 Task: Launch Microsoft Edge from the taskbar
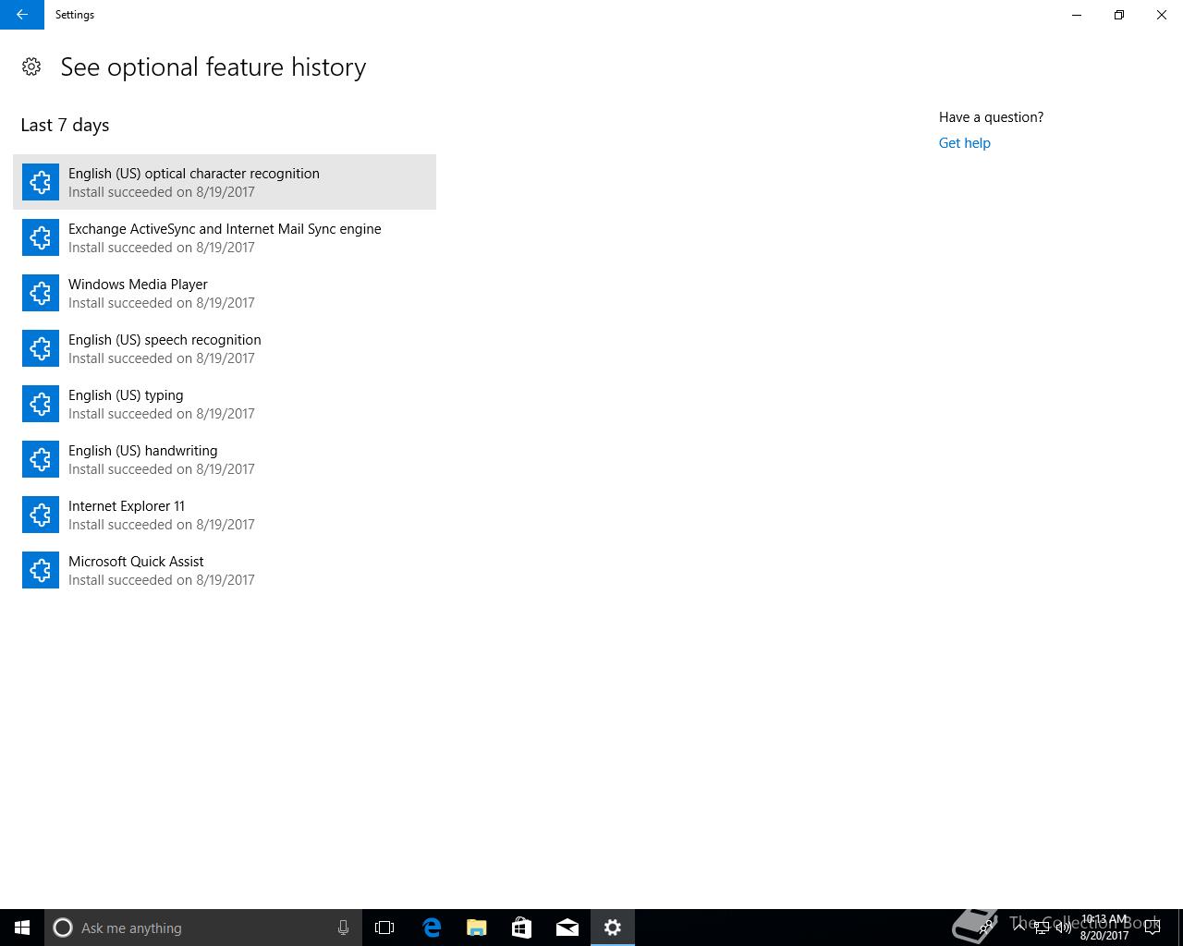[432, 928]
